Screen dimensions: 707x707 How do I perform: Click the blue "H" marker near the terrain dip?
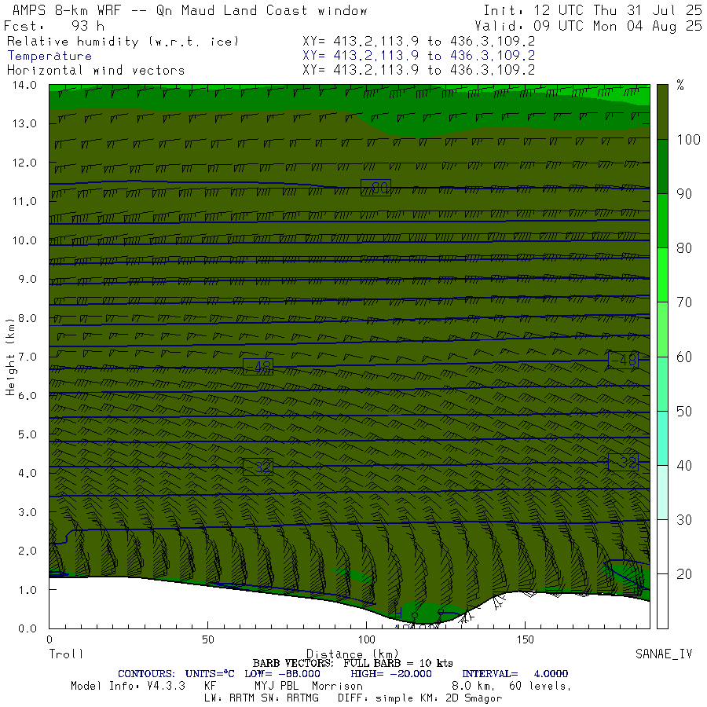tap(397, 612)
